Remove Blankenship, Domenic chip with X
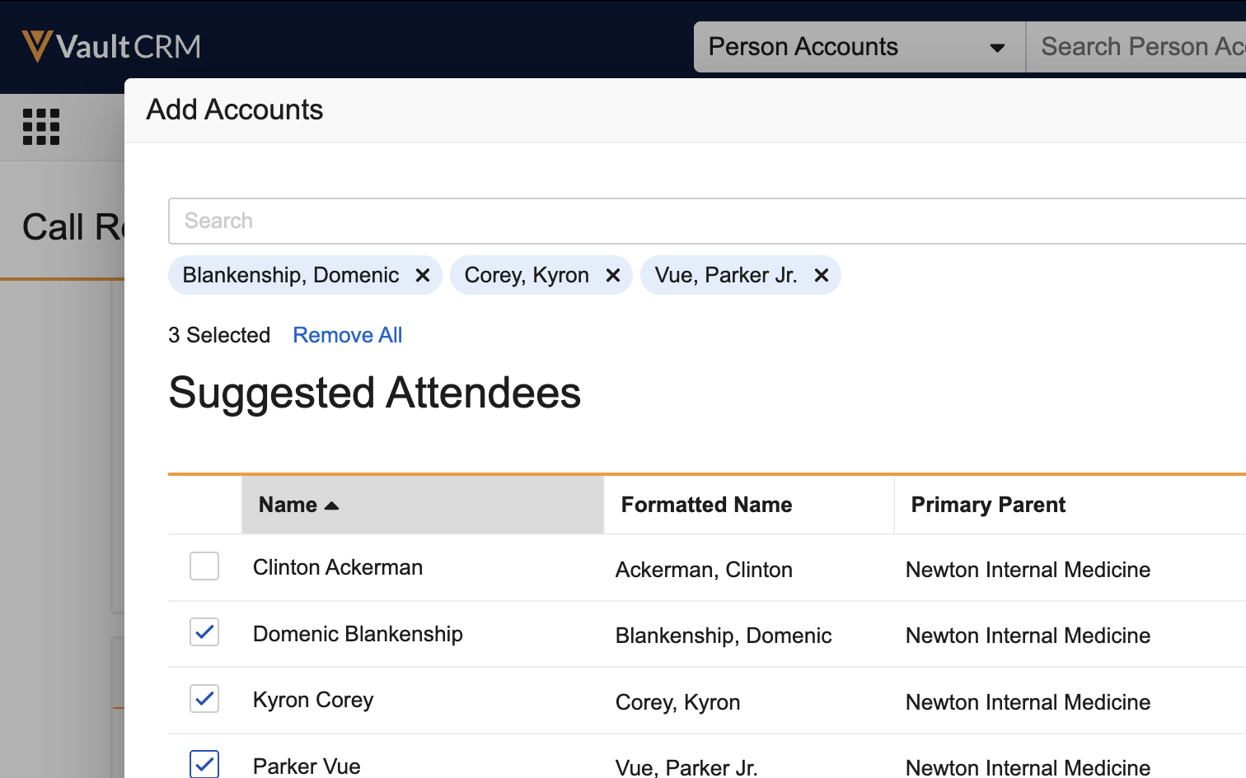 pyautogui.click(x=423, y=275)
